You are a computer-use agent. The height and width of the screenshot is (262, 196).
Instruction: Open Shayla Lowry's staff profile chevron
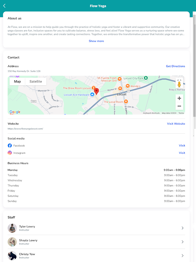coord(182,242)
